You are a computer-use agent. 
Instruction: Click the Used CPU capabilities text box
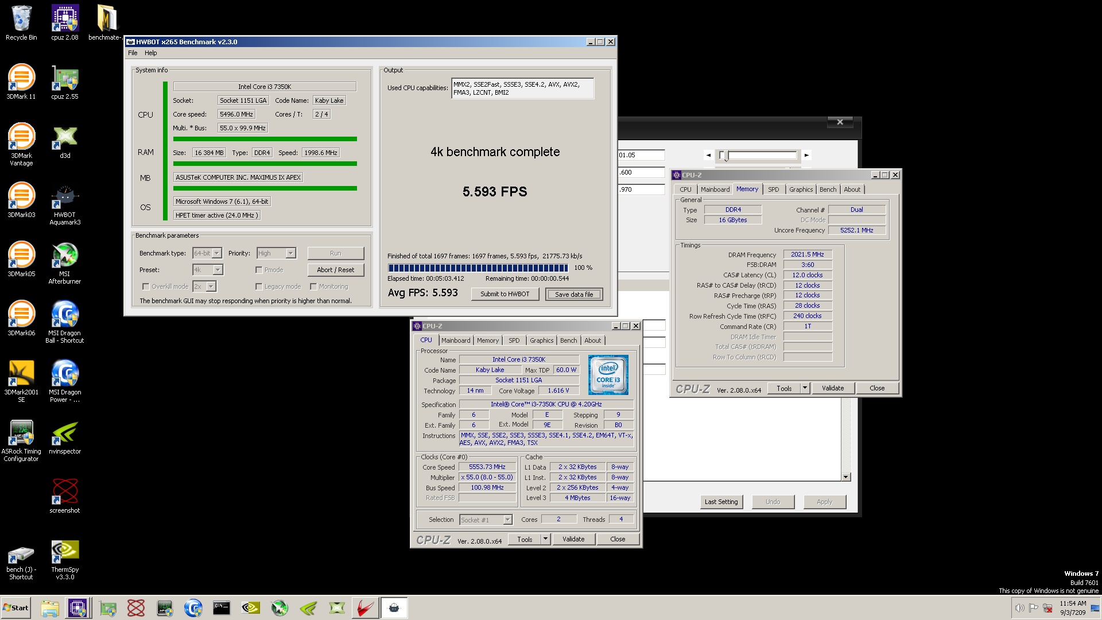tap(522, 88)
